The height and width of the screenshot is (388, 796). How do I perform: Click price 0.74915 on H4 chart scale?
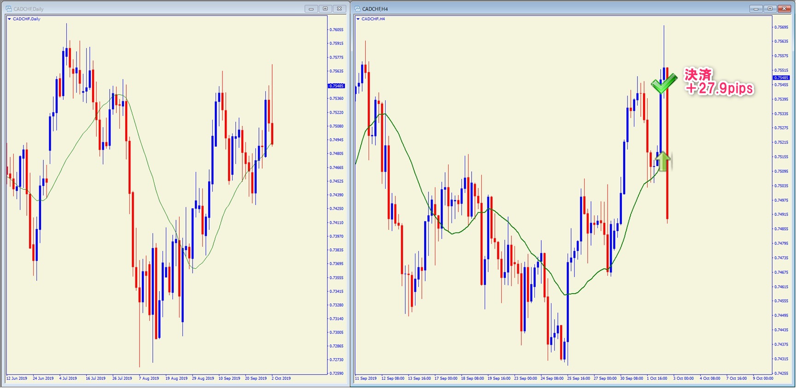pyautogui.click(x=781, y=214)
